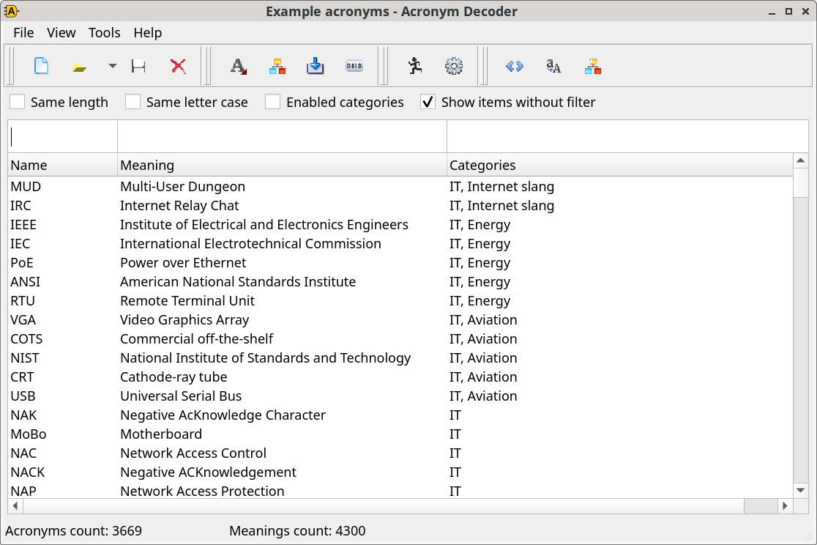
Task: Delete with the red X icon
Action: 178,66
